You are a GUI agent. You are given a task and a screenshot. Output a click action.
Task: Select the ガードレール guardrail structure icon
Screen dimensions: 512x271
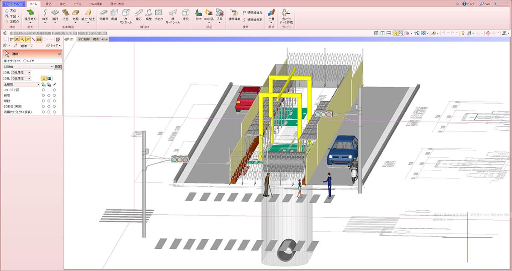coord(172,17)
